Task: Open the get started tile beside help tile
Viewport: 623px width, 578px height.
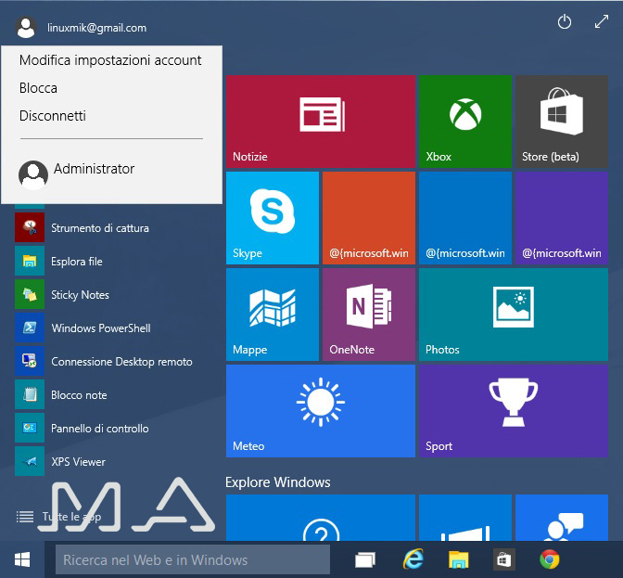Action: 465,518
